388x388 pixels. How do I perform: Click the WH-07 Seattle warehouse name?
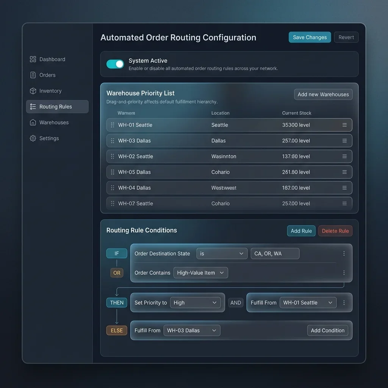click(135, 203)
